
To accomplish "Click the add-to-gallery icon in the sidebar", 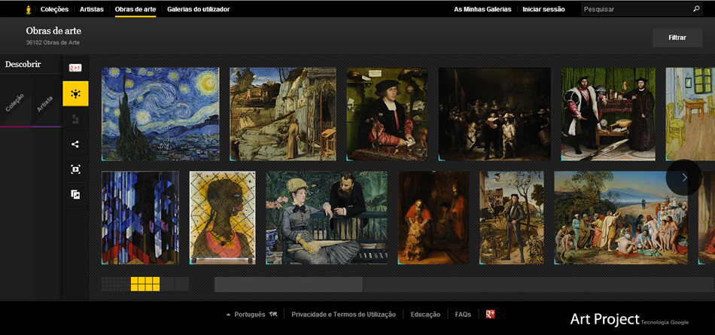I will pyautogui.click(x=75, y=194).
